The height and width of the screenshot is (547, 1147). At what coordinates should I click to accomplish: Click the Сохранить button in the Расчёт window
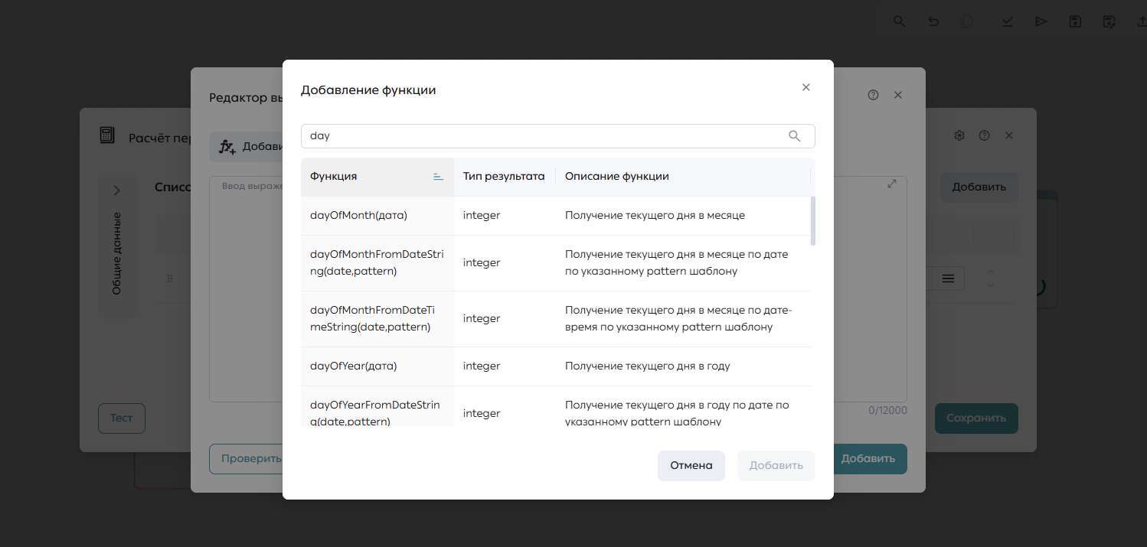click(976, 418)
